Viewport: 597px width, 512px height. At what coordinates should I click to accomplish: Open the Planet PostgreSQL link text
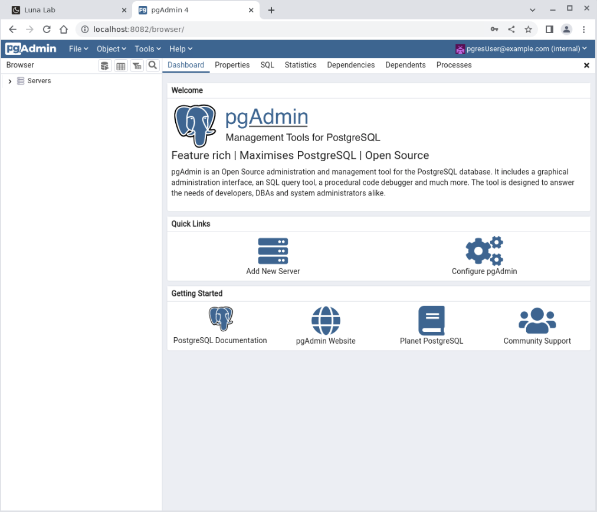click(431, 341)
